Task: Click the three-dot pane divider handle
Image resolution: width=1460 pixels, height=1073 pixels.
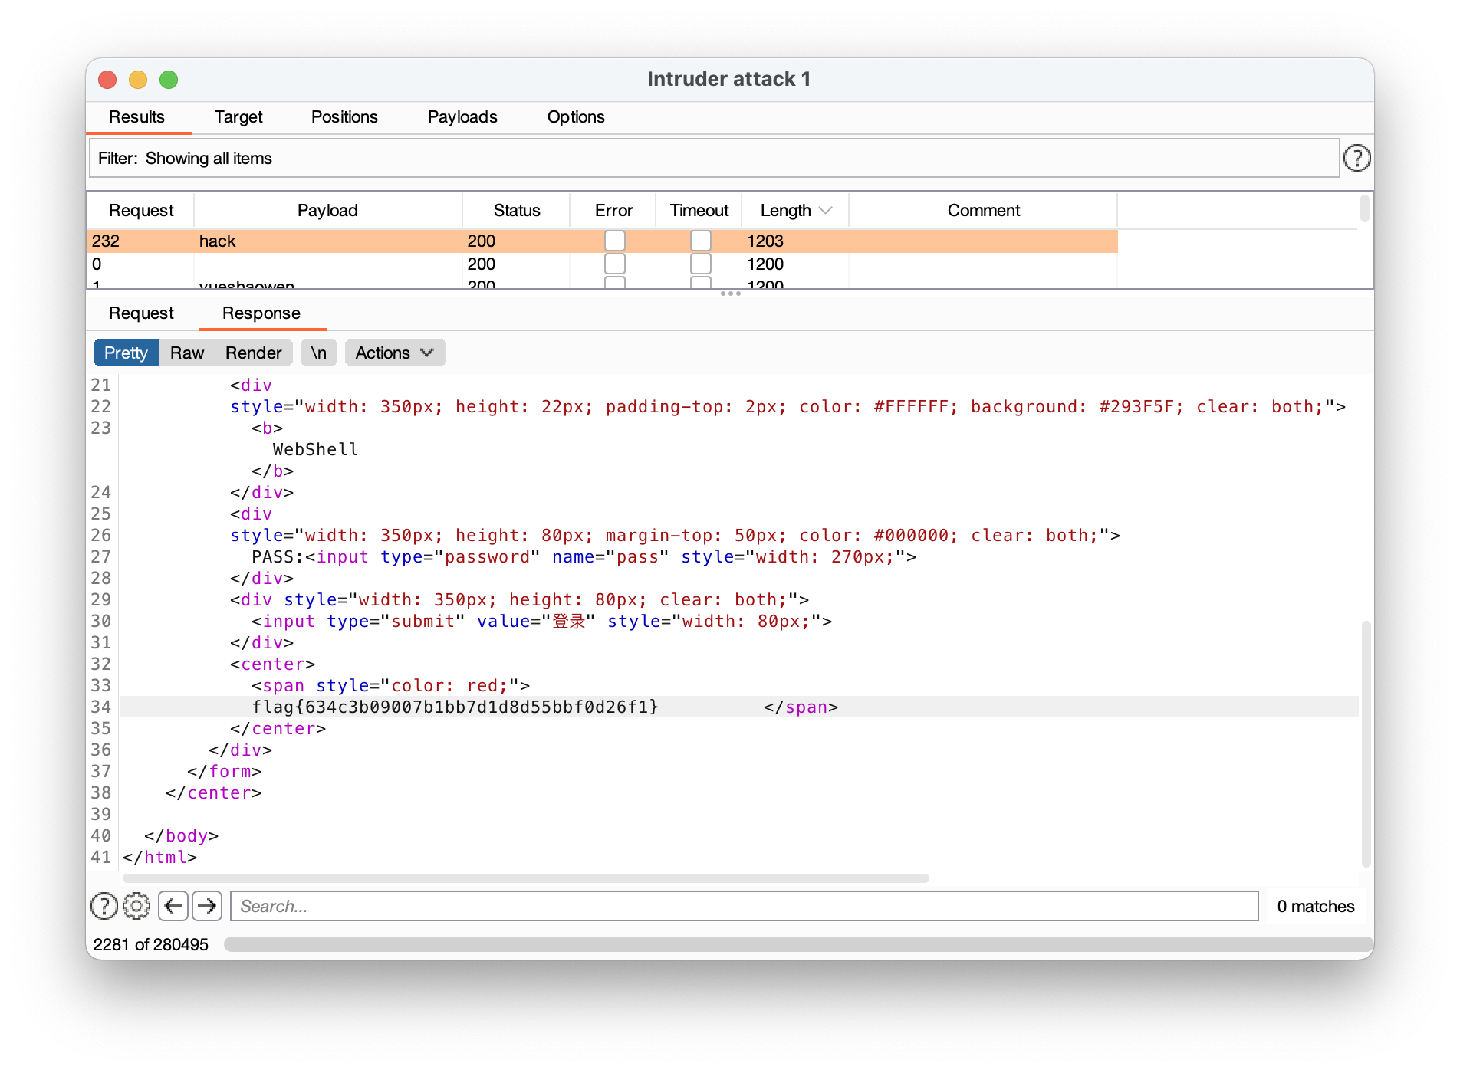Action: [x=730, y=294]
